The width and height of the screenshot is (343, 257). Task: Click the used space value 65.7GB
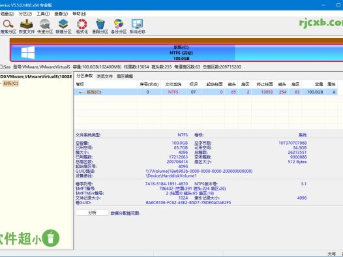pos(181,148)
